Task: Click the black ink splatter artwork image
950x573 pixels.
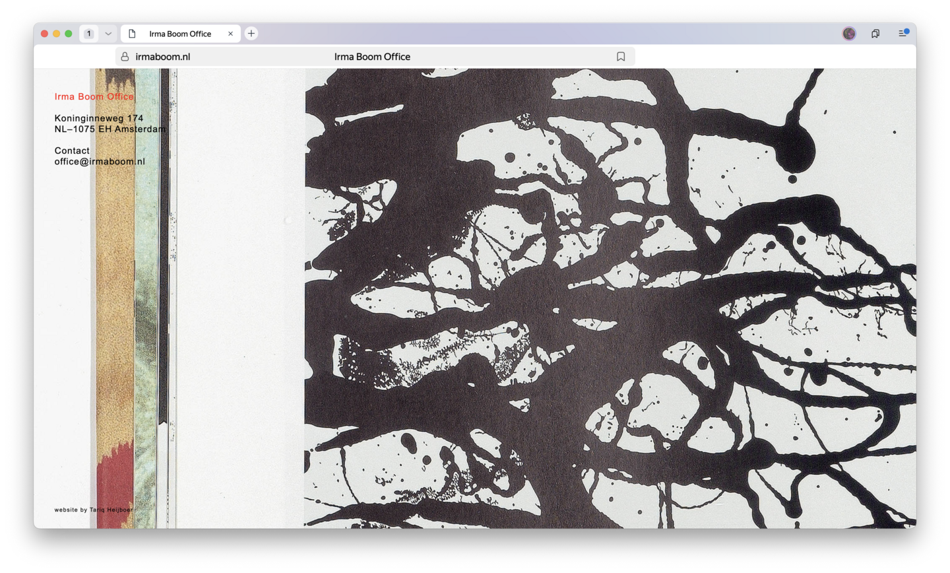Action: (x=610, y=298)
